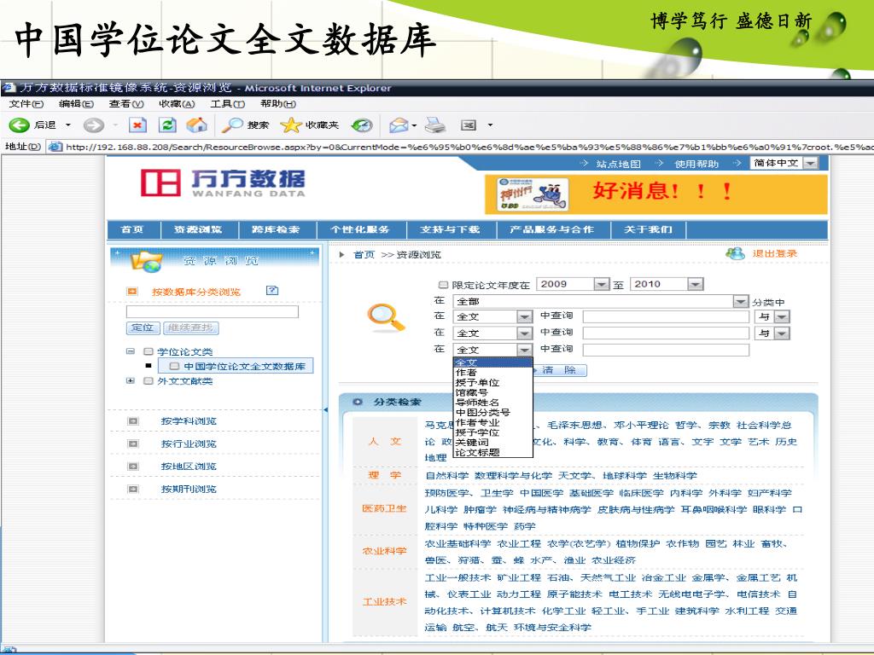This screenshot has width=874, height=655.
Task: Click the Print printer icon
Action: pyautogui.click(x=435, y=125)
